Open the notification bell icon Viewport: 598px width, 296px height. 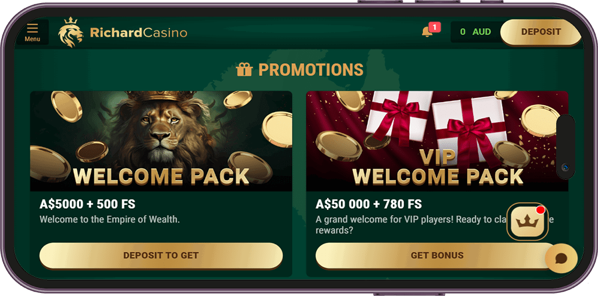[x=427, y=32]
